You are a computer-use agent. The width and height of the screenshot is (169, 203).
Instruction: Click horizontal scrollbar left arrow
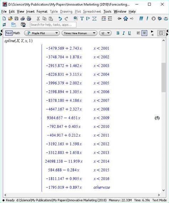pos(5,195)
